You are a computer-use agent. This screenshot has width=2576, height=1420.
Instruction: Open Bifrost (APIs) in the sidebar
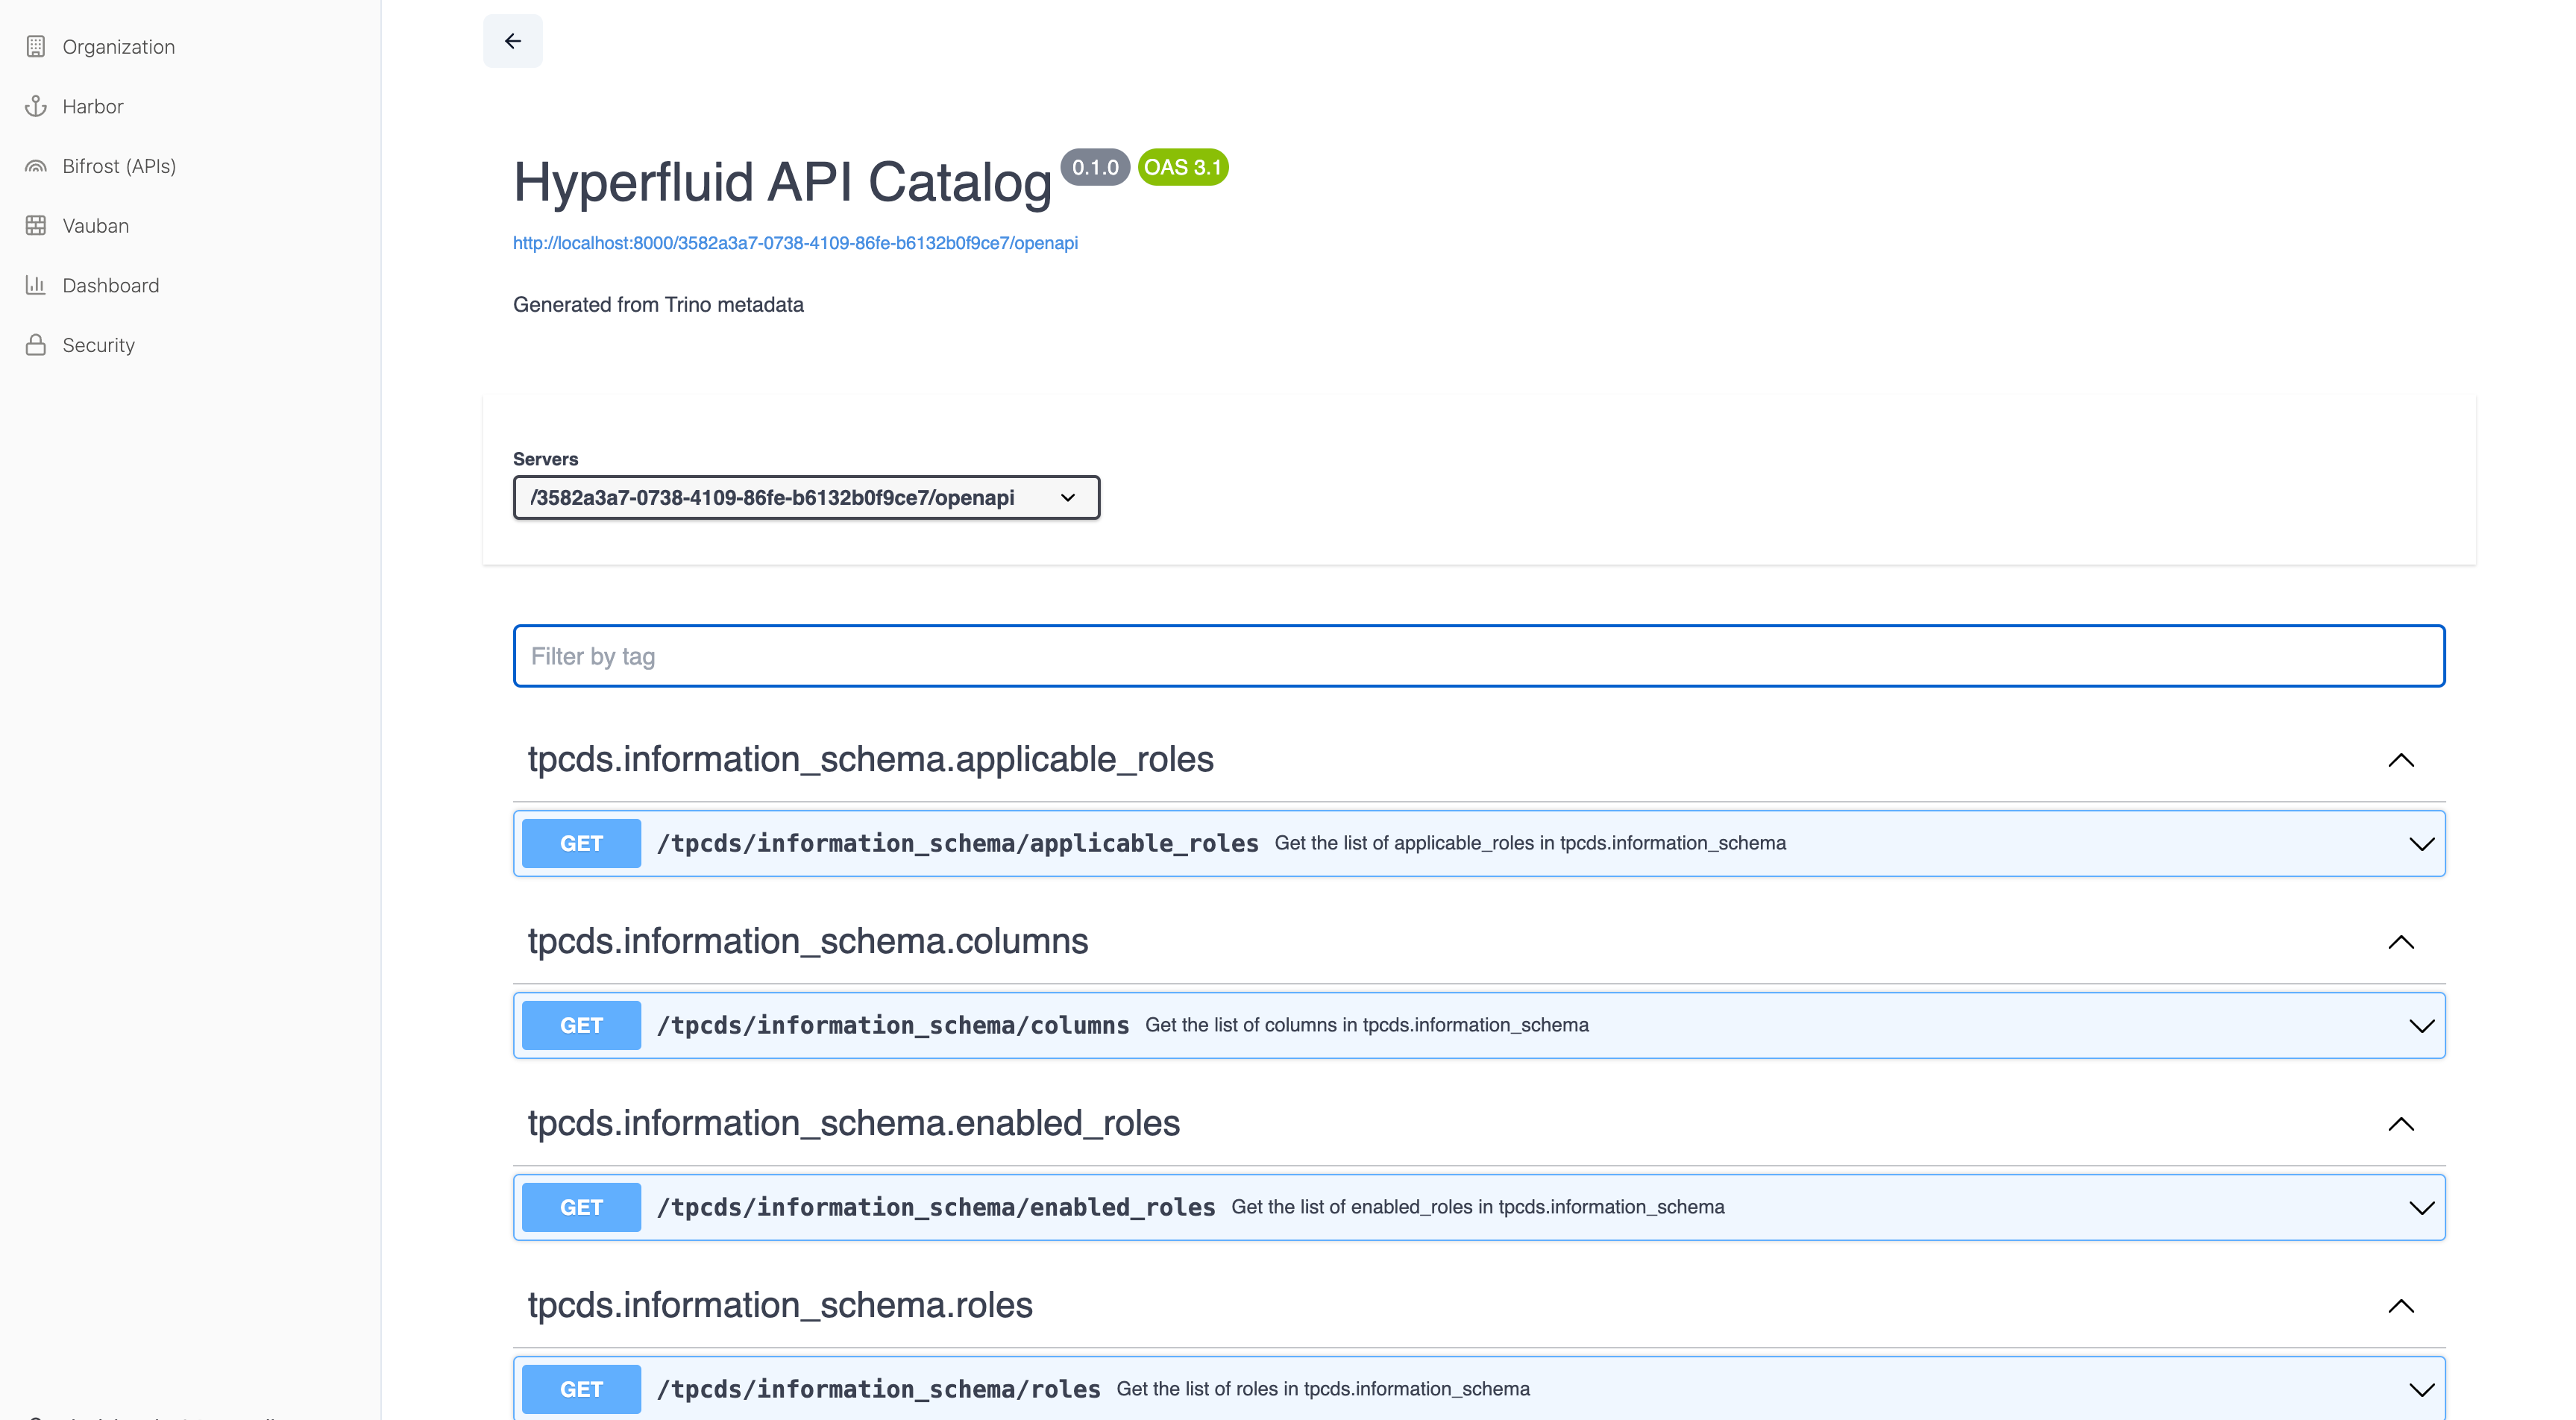click(119, 166)
